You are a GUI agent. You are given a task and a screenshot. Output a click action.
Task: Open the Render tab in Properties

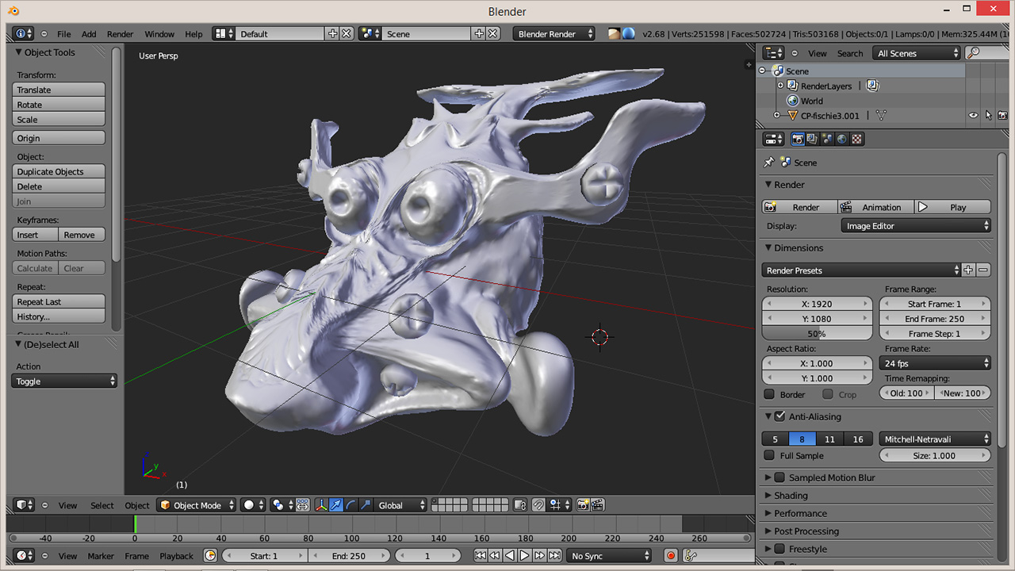click(x=798, y=139)
